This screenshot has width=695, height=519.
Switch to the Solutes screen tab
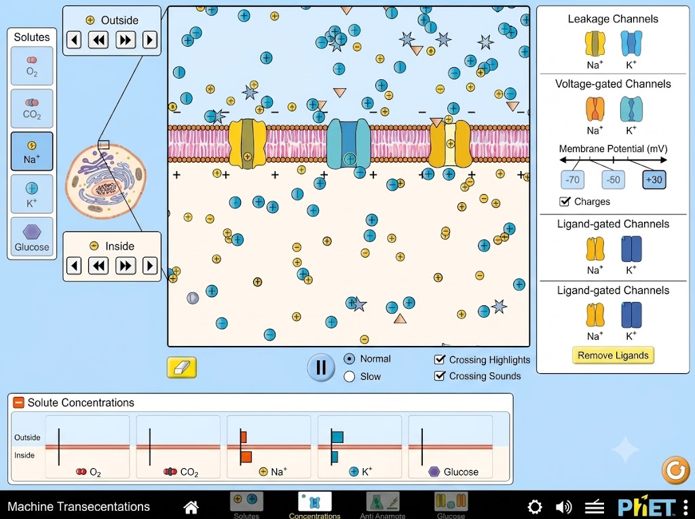[246, 505]
